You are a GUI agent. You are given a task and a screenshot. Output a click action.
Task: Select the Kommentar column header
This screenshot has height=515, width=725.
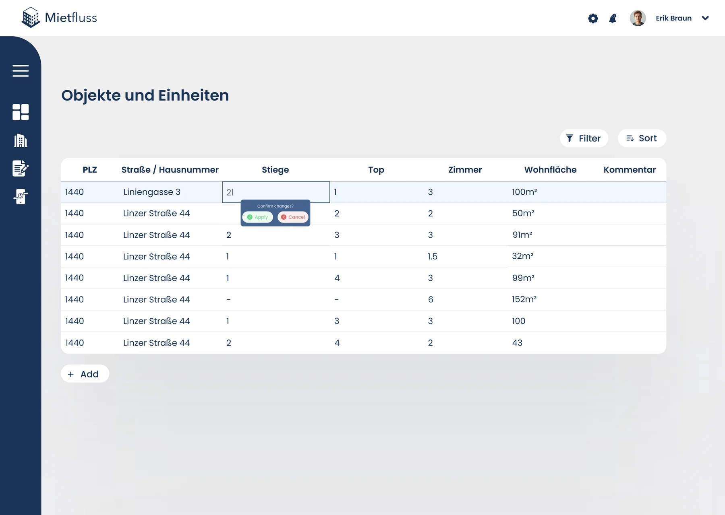pos(630,170)
